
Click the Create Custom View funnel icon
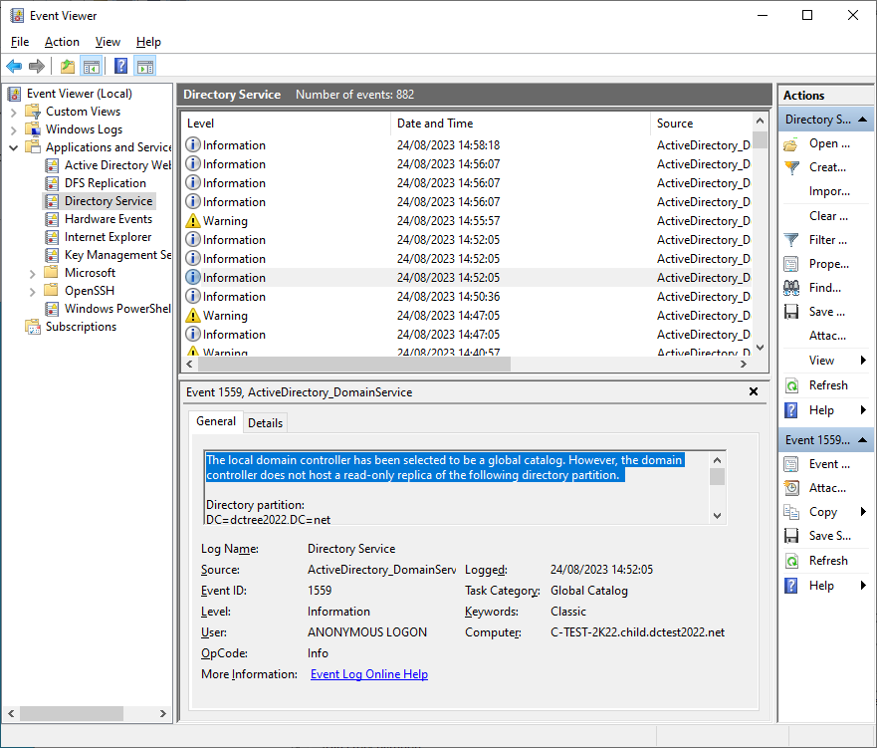(x=790, y=167)
